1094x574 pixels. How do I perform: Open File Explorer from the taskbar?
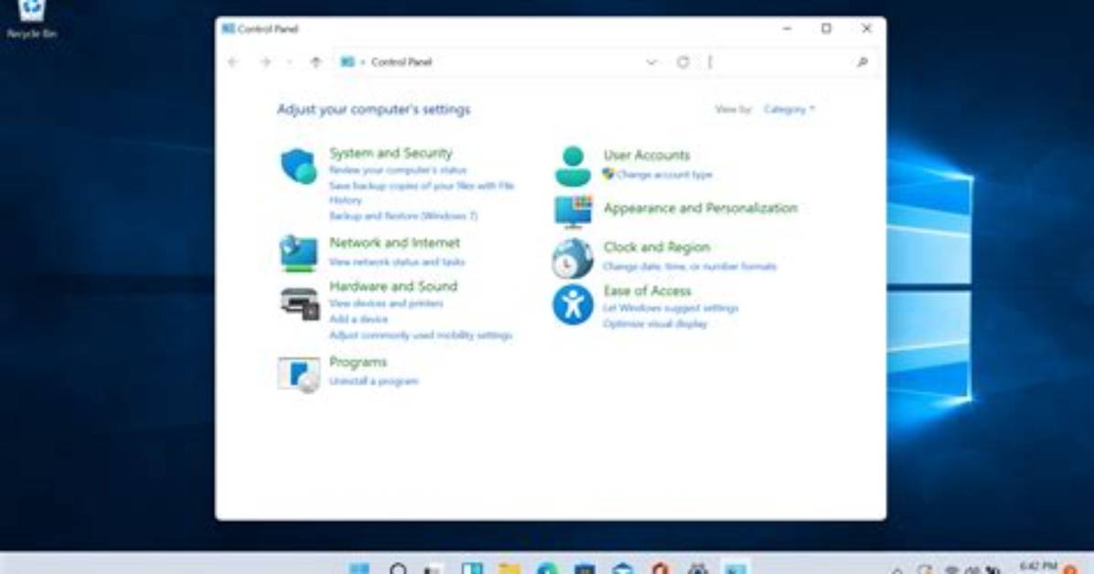click(509, 569)
